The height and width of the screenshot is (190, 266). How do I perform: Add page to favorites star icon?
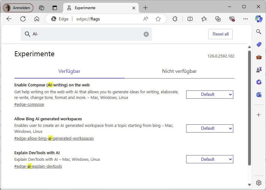(x=158, y=19)
